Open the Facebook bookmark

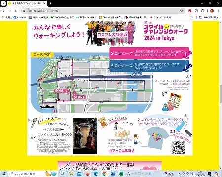[x=20, y=17]
